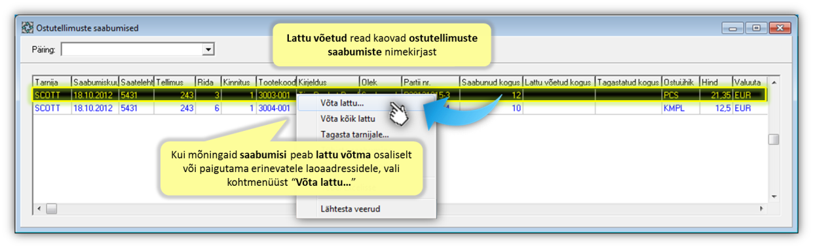813x248 pixels.
Task: Click the Rida value 3 in highlighted row
Action: coord(208,95)
